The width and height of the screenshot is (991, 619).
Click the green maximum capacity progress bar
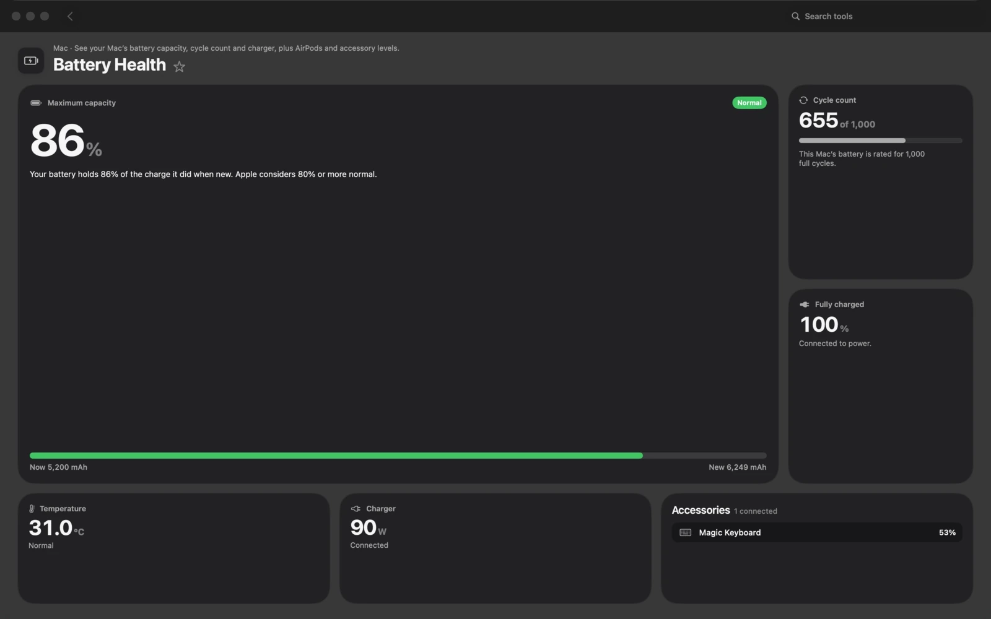(x=398, y=456)
